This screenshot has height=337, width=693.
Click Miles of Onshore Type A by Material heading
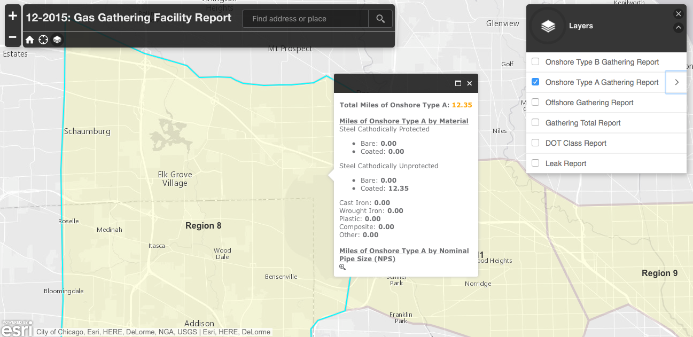point(404,121)
